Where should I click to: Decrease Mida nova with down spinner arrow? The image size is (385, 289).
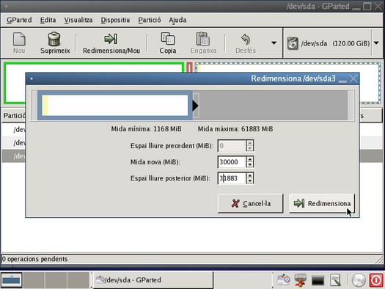pyautogui.click(x=250, y=165)
